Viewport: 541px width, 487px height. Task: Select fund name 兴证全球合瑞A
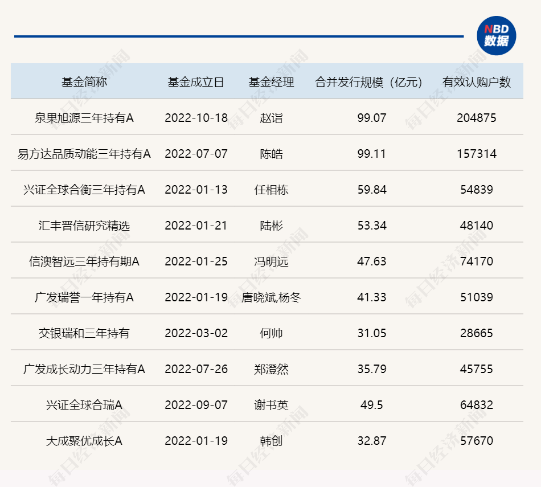tap(84, 405)
